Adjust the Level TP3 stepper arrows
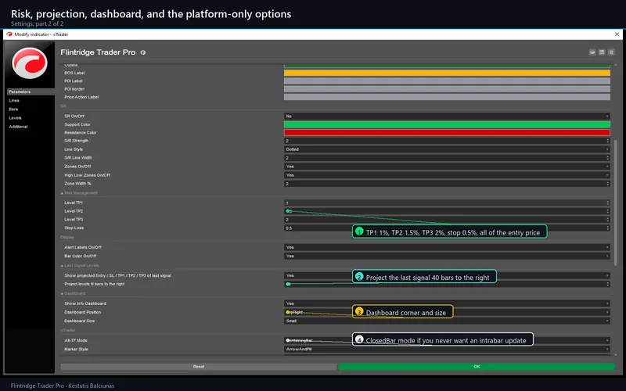Screen dimensions: 626x391 click(608, 220)
